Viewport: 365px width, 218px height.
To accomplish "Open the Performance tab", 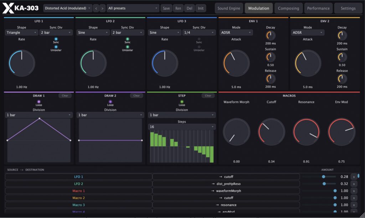I will (x=318, y=9).
